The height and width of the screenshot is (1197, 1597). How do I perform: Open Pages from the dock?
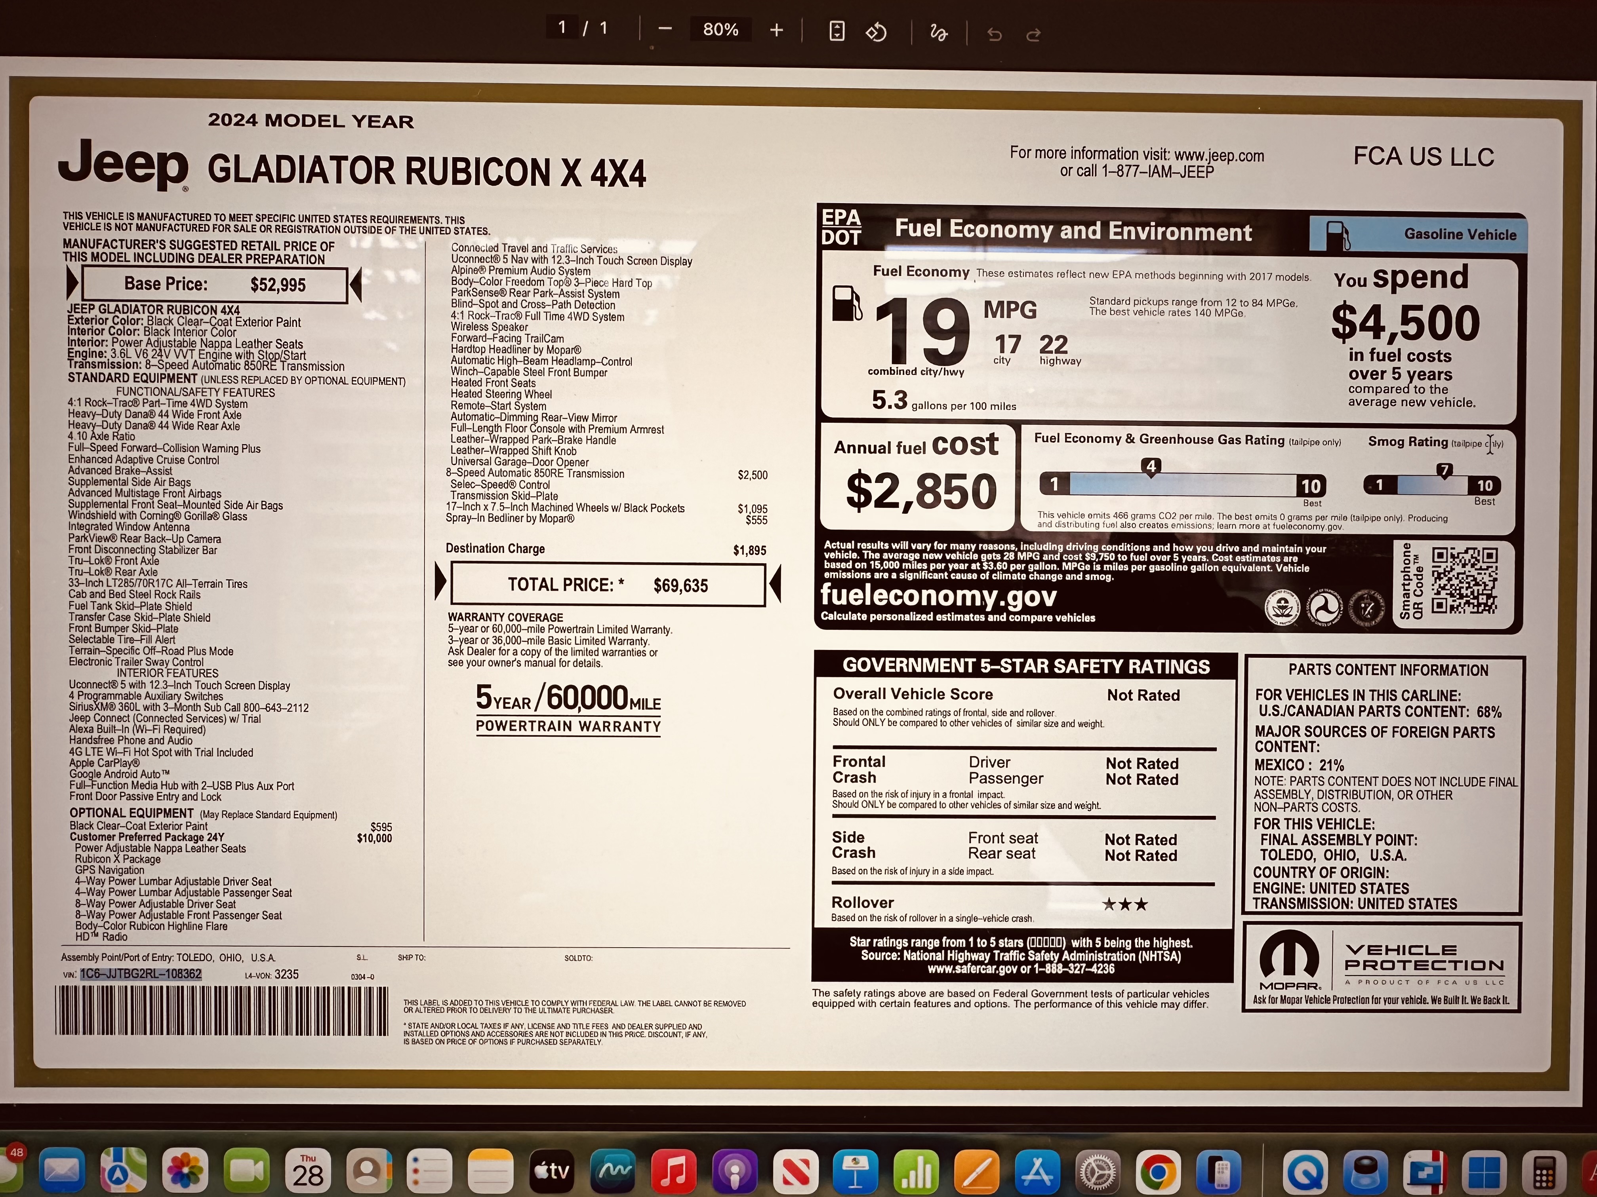click(977, 1170)
